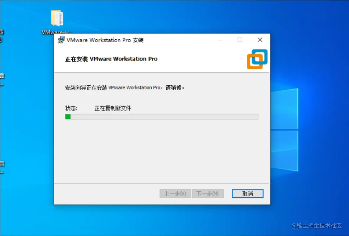
Task: Open the VMware-w... folder on desktop
Action: (x=57, y=22)
